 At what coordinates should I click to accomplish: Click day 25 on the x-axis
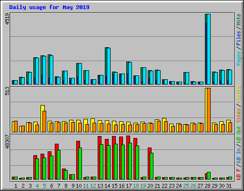pos(186,186)
